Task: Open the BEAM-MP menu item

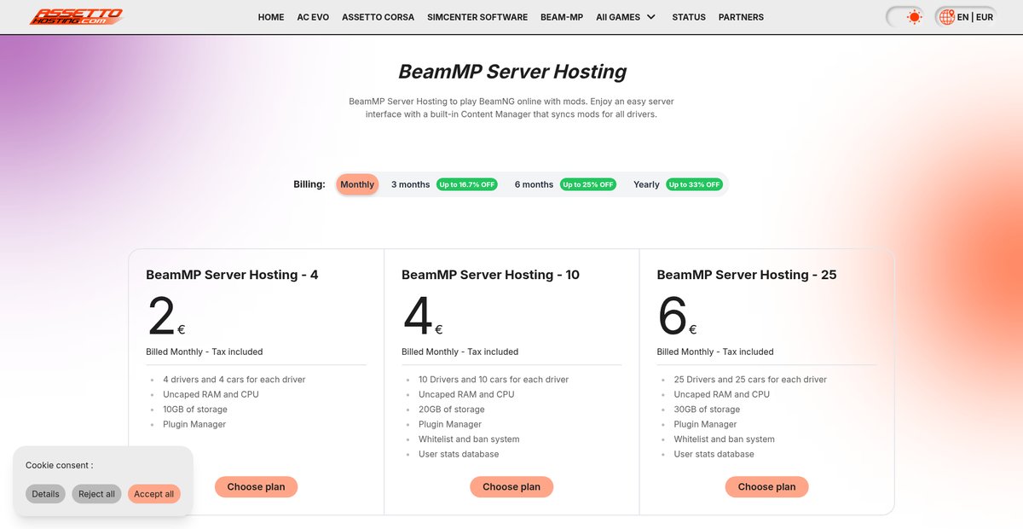Action: tap(562, 17)
